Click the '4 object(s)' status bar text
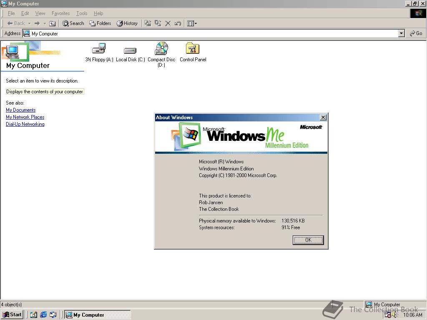The width and height of the screenshot is (427, 320). coord(11,305)
